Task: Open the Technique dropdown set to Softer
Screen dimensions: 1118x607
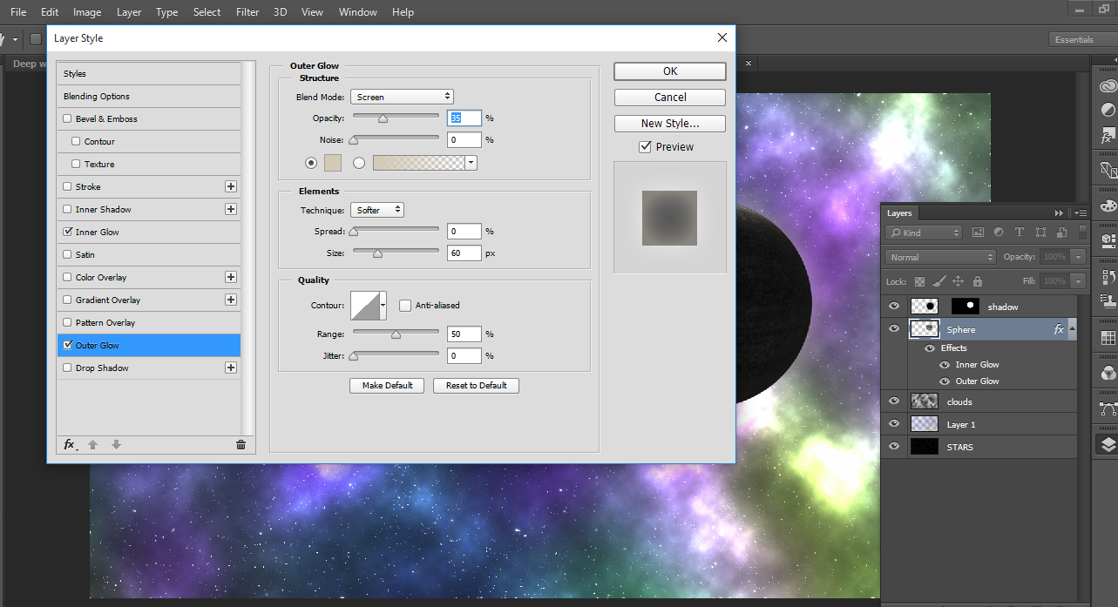Action: pyautogui.click(x=377, y=209)
